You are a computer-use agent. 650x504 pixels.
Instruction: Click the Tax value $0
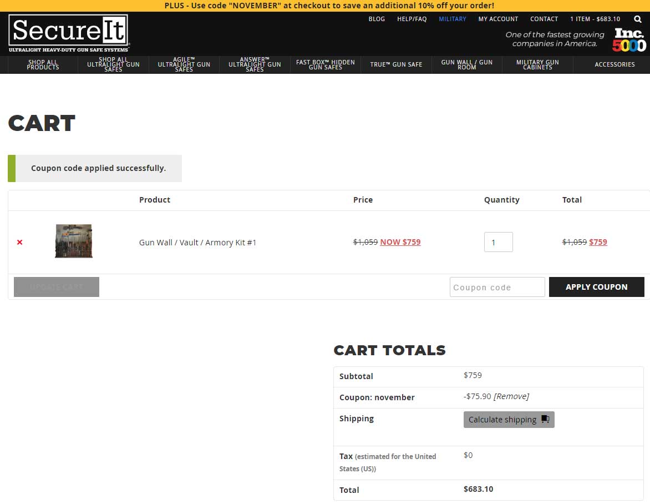(468, 455)
